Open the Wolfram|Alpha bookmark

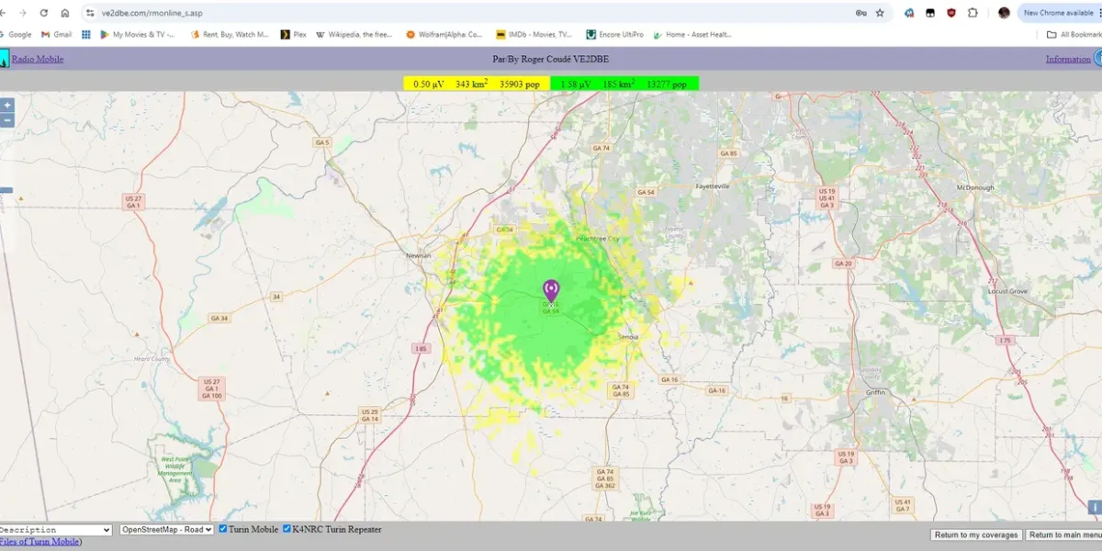(x=444, y=34)
